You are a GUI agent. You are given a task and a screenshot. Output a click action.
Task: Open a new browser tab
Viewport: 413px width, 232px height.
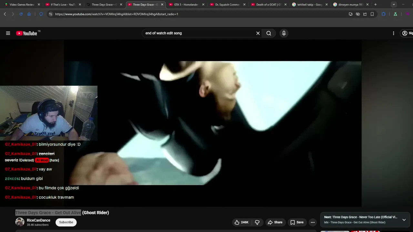point(375,5)
